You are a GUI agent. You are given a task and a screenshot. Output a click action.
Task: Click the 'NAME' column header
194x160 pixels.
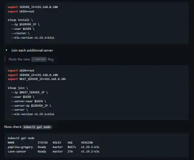(x=11, y=143)
